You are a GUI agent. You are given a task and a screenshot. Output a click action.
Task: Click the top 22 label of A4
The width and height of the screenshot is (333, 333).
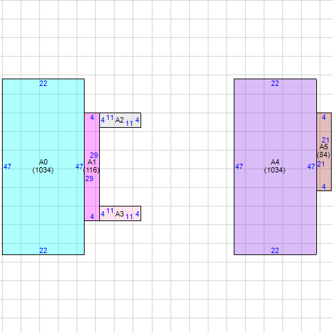pos(275,83)
